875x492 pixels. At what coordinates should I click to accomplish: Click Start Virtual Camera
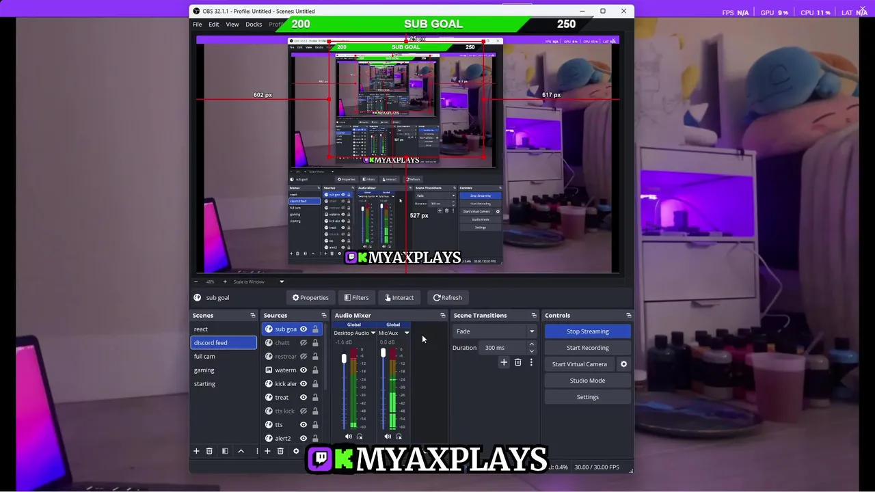pyautogui.click(x=579, y=364)
